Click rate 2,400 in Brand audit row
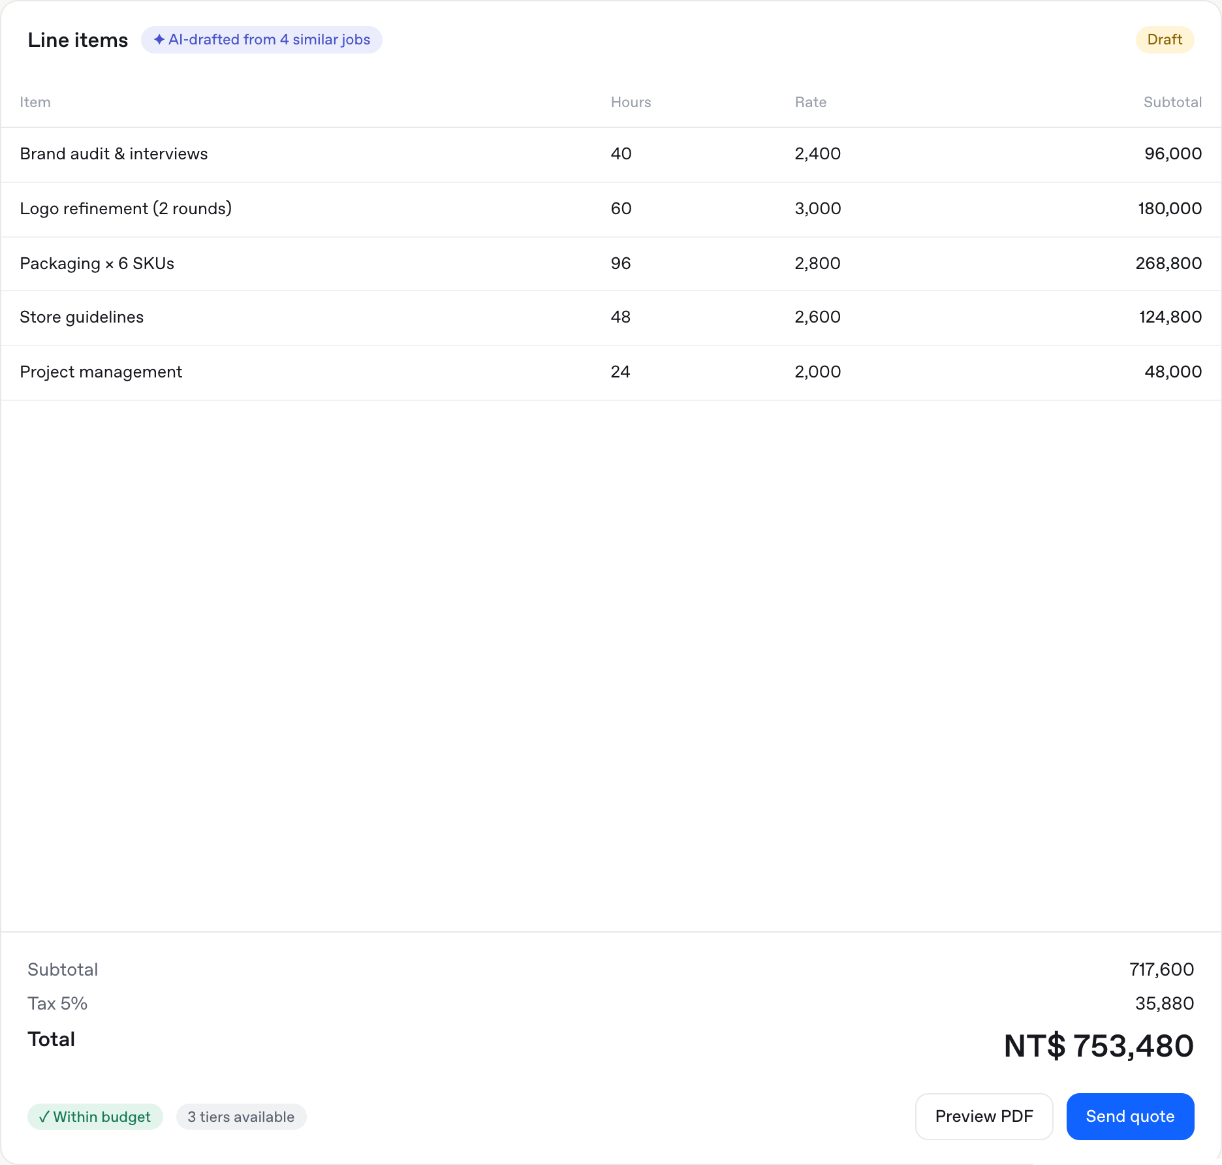This screenshot has height=1165, width=1222. 817,154
